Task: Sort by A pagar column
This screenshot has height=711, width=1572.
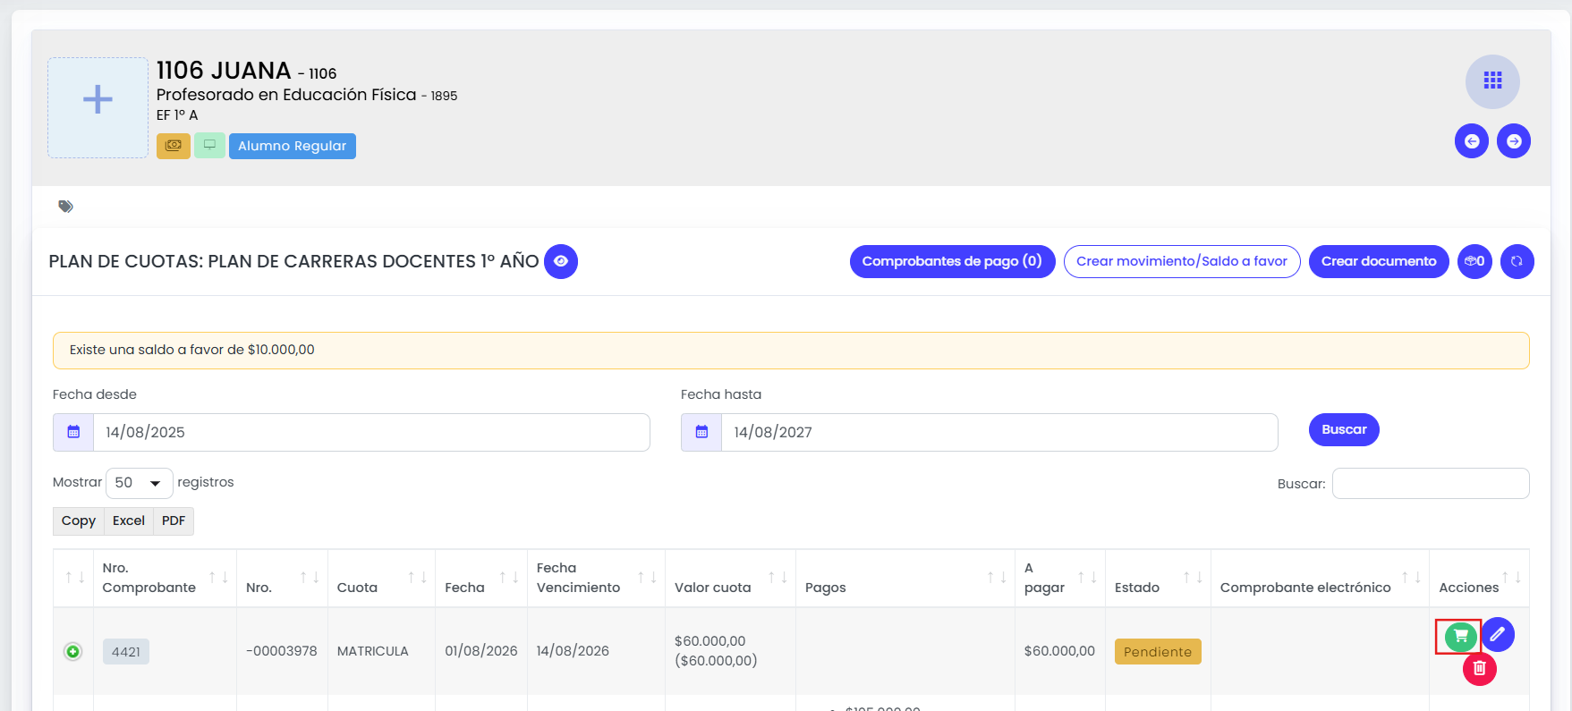Action: (x=1060, y=578)
